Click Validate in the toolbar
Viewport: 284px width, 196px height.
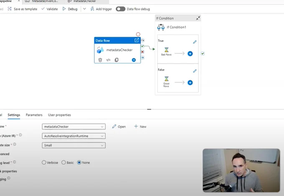click(49, 9)
